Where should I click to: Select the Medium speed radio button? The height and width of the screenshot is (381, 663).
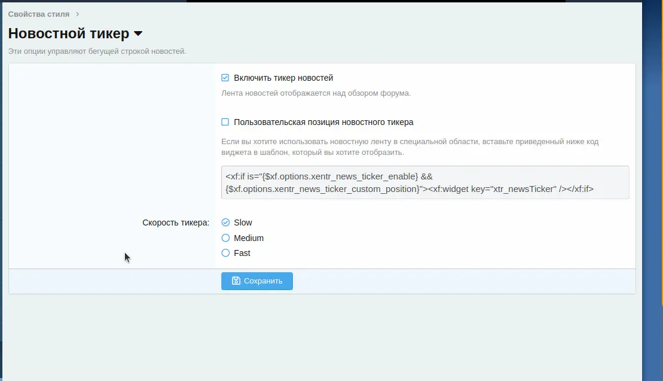point(225,238)
